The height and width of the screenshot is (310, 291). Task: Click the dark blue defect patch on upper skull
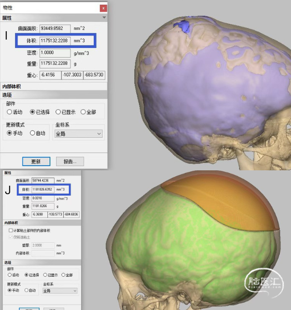coord(183,25)
